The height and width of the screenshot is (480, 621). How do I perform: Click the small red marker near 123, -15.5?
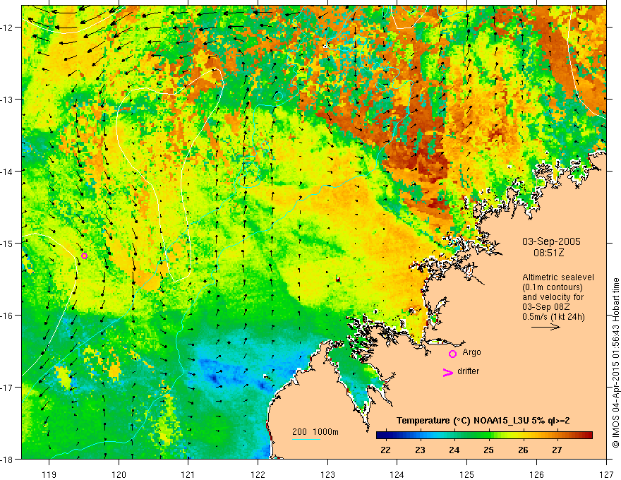(338, 280)
